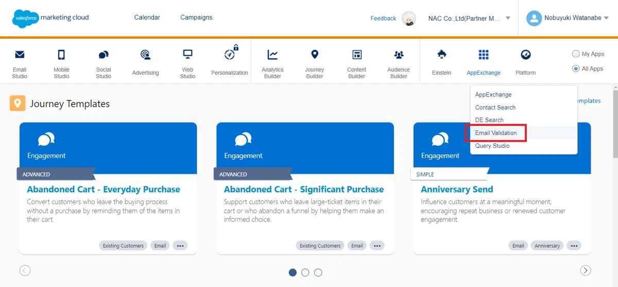618x287 pixels.
Task: Open Email Studio app icon
Action: tap(20, 55)
